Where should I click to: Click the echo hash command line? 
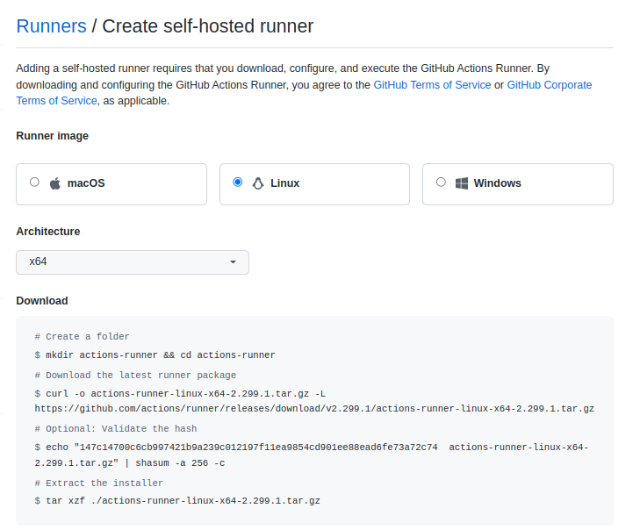[312, 448]
